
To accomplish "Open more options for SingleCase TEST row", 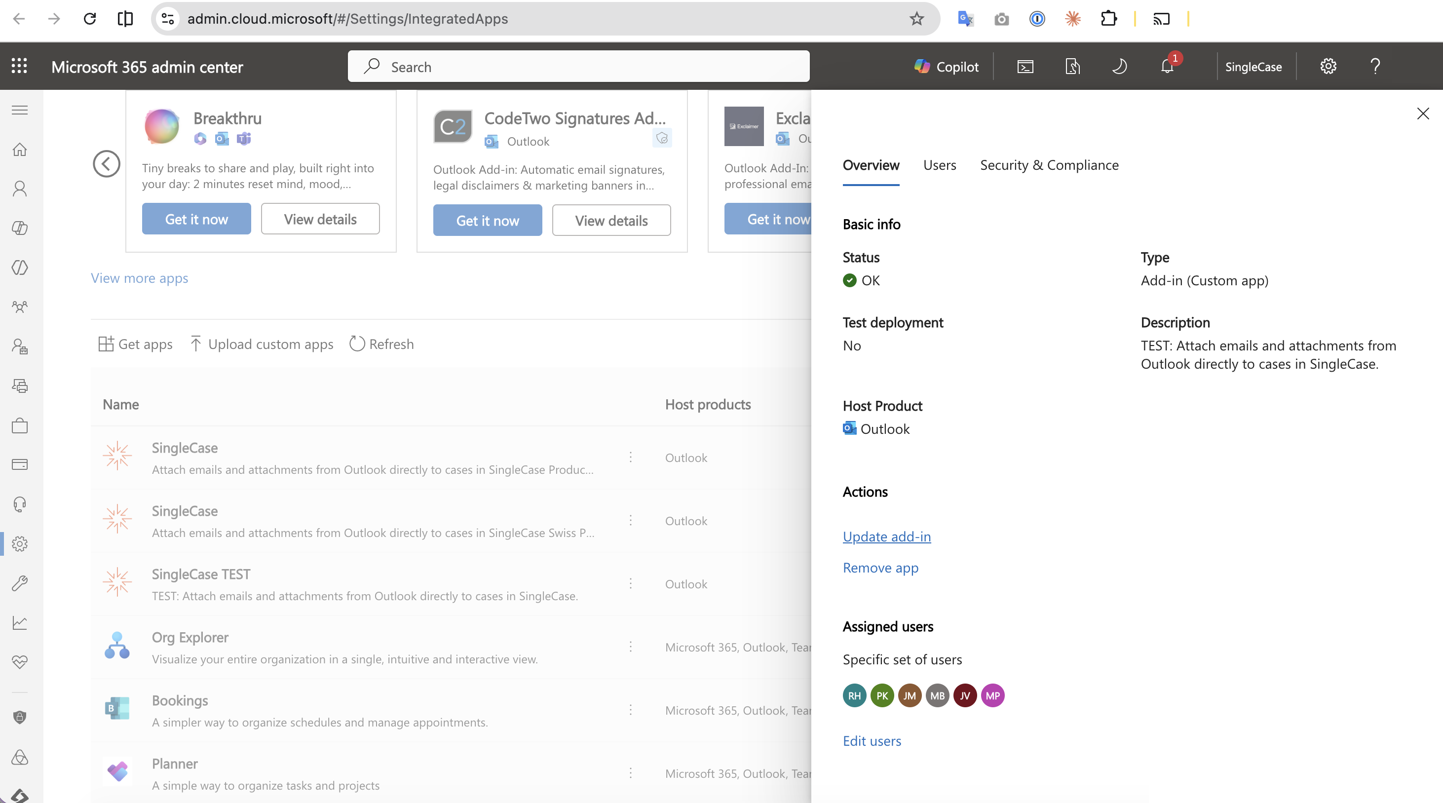I will point(631,584).
